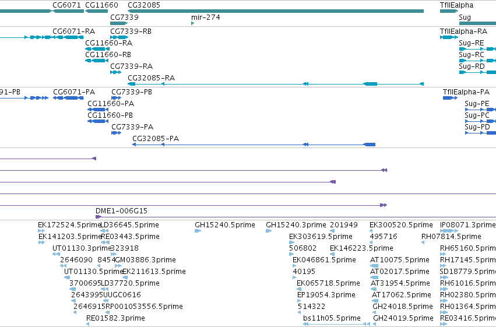This screenshot has height=327, width=496.
Task: Click the 514322 feature label
Action: 312,307
